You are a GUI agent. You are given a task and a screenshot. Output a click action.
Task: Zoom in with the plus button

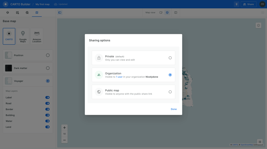coord(64,128)
